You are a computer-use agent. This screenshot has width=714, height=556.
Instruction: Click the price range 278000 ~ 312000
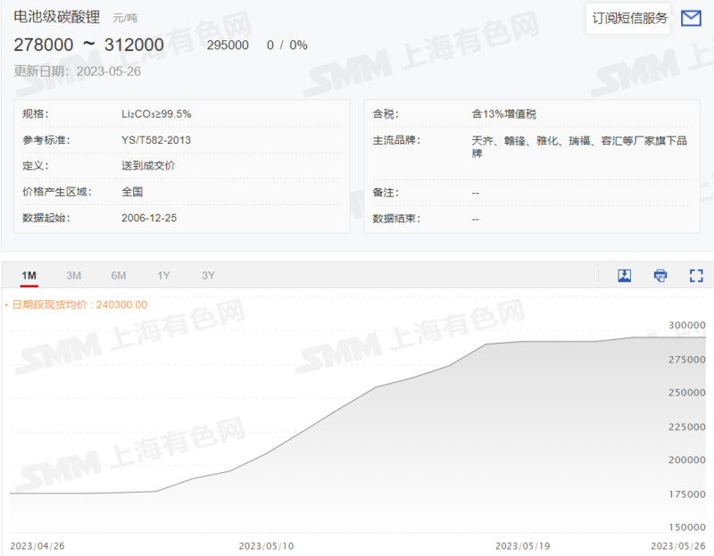pyautogui.click(x=89, y=44)
